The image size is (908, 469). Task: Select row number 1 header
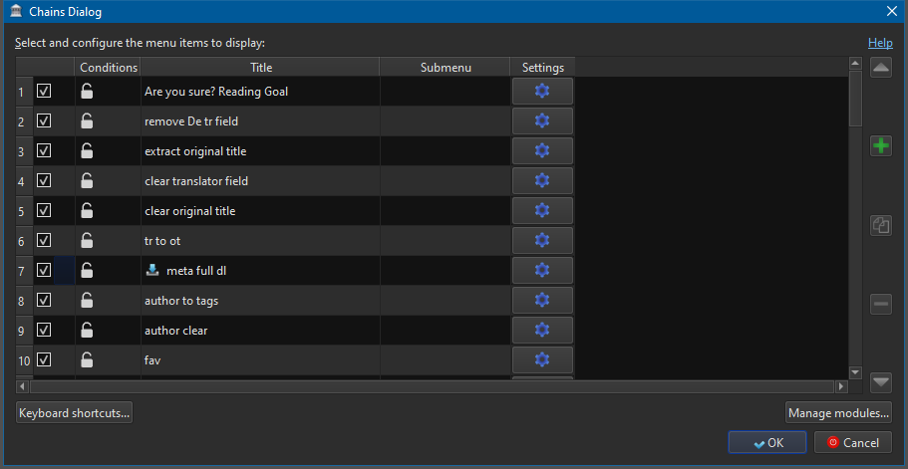(x=24, y=91)
